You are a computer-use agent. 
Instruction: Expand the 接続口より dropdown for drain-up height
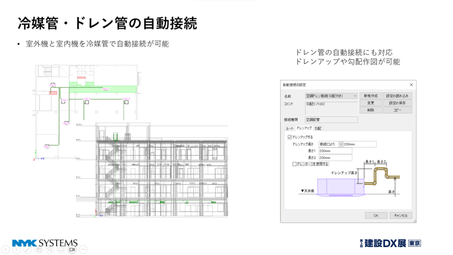pyautogui.click(x=341, y=144)
